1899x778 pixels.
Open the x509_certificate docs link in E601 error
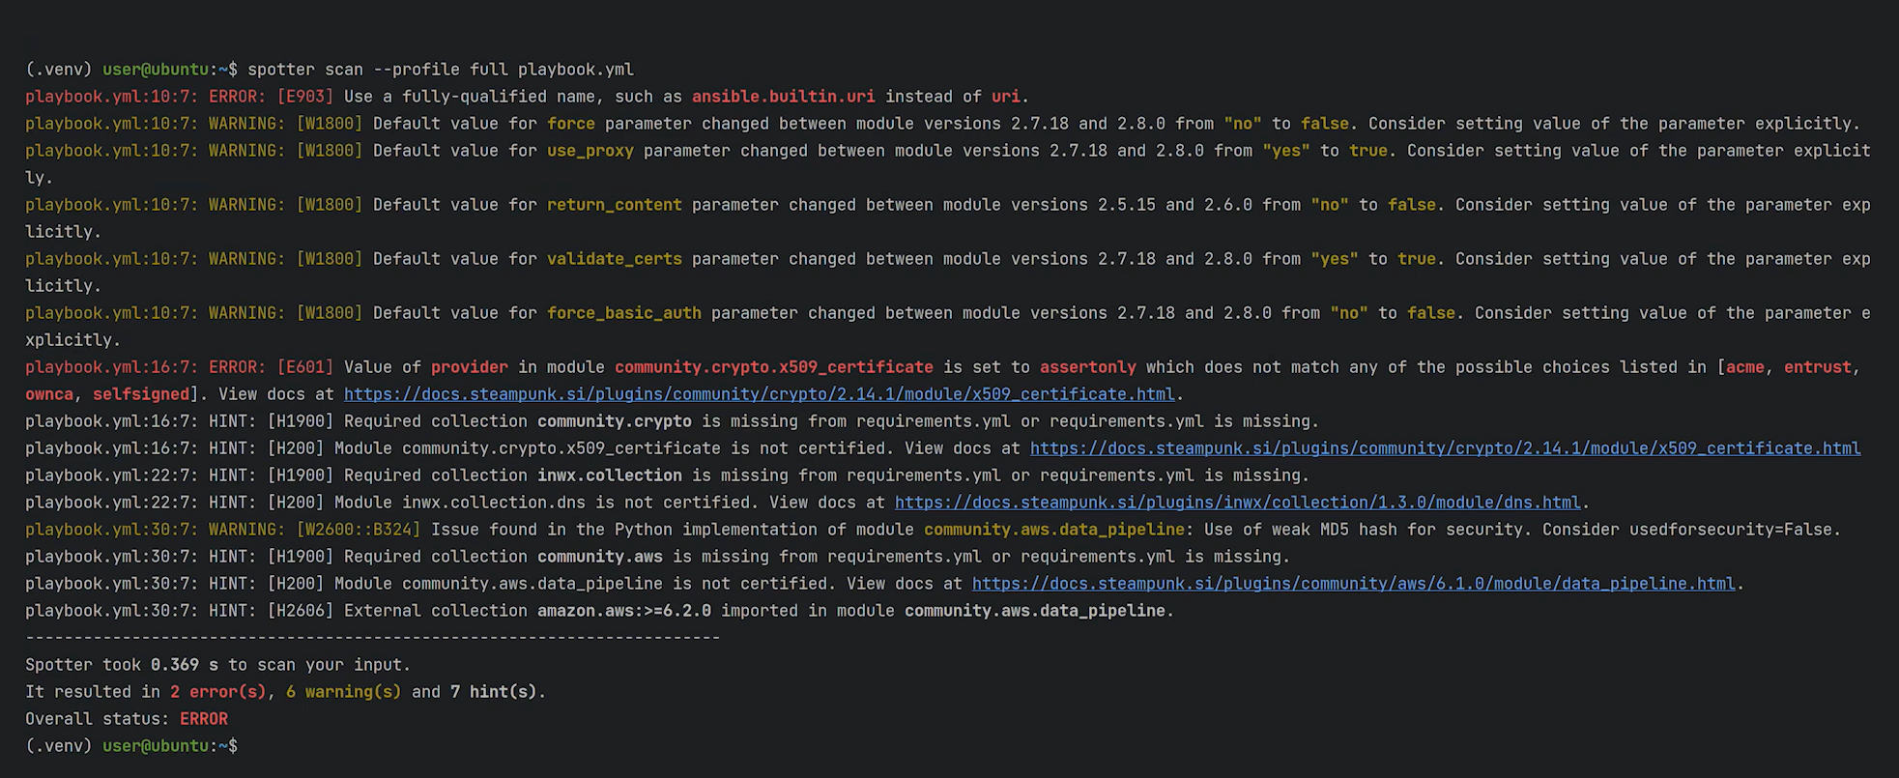coord(759,394)
